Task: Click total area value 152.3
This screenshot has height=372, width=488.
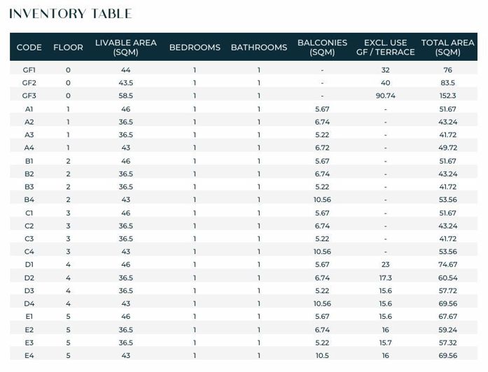Action: pos(448,96)
